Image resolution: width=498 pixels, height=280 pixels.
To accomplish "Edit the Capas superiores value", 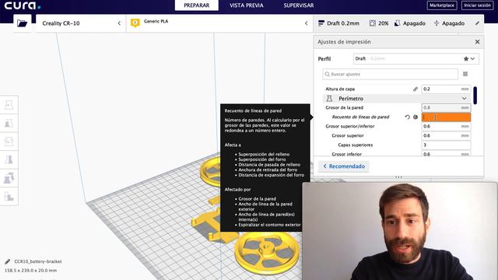I will pyautogui.click(x=446, y=145).
